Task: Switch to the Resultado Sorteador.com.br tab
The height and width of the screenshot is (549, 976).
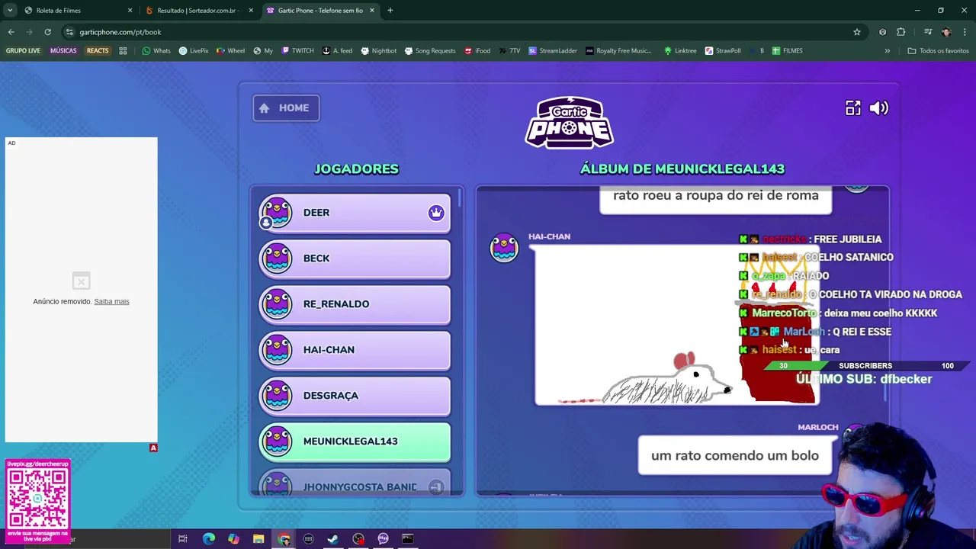Action: (198, 11)
